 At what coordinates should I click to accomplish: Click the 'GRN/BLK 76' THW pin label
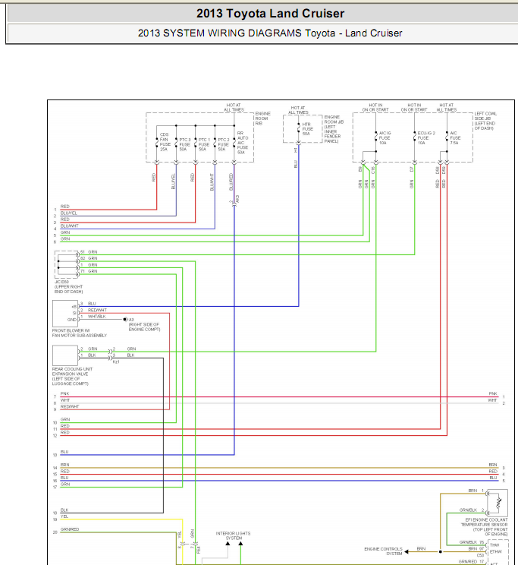coord(472,542)
